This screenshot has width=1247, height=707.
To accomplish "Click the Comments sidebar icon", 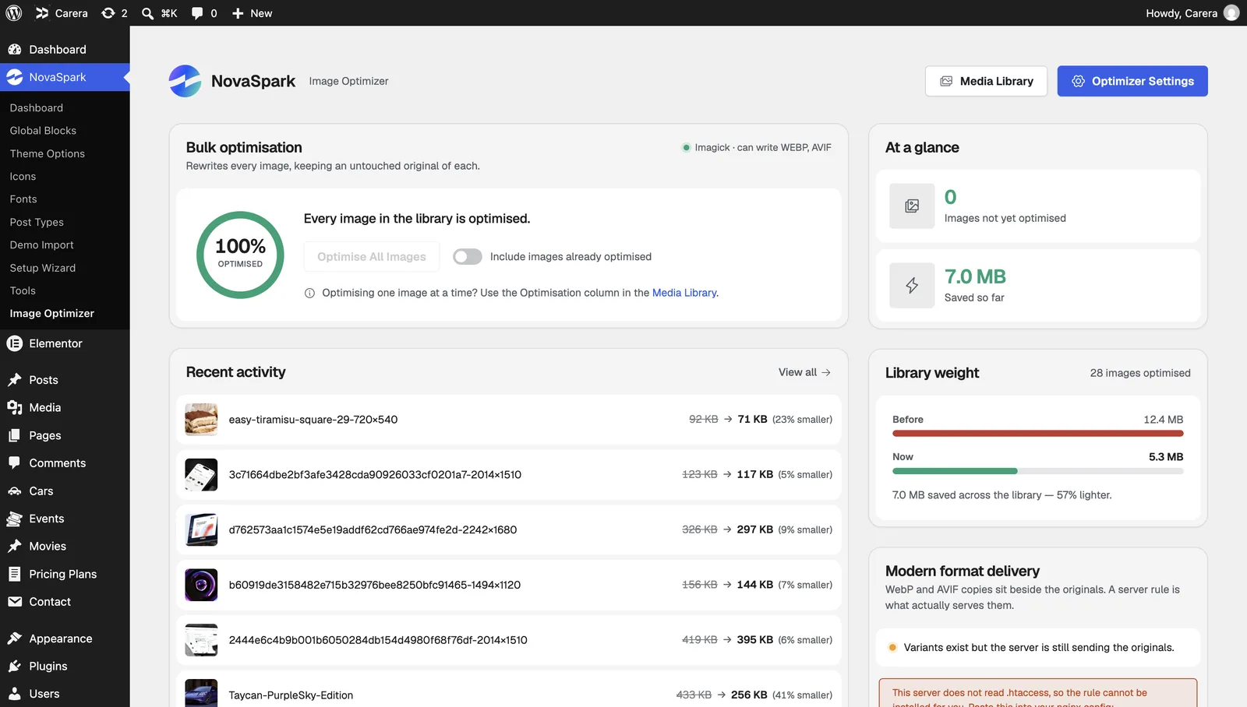I will 15,463.
